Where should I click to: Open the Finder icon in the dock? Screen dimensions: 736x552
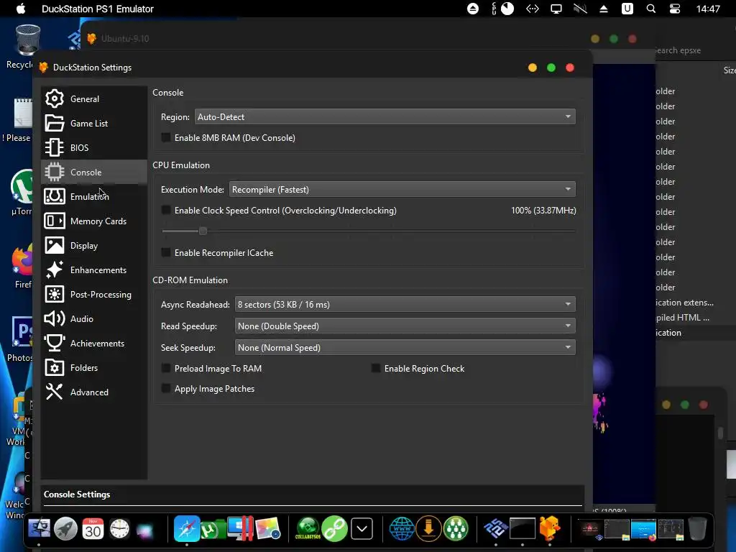coord(39,529)
